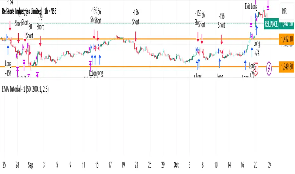This screenshot has width=295, height=174.
Task: Click the date label 20 on the time axis
Action: [255, 165]
